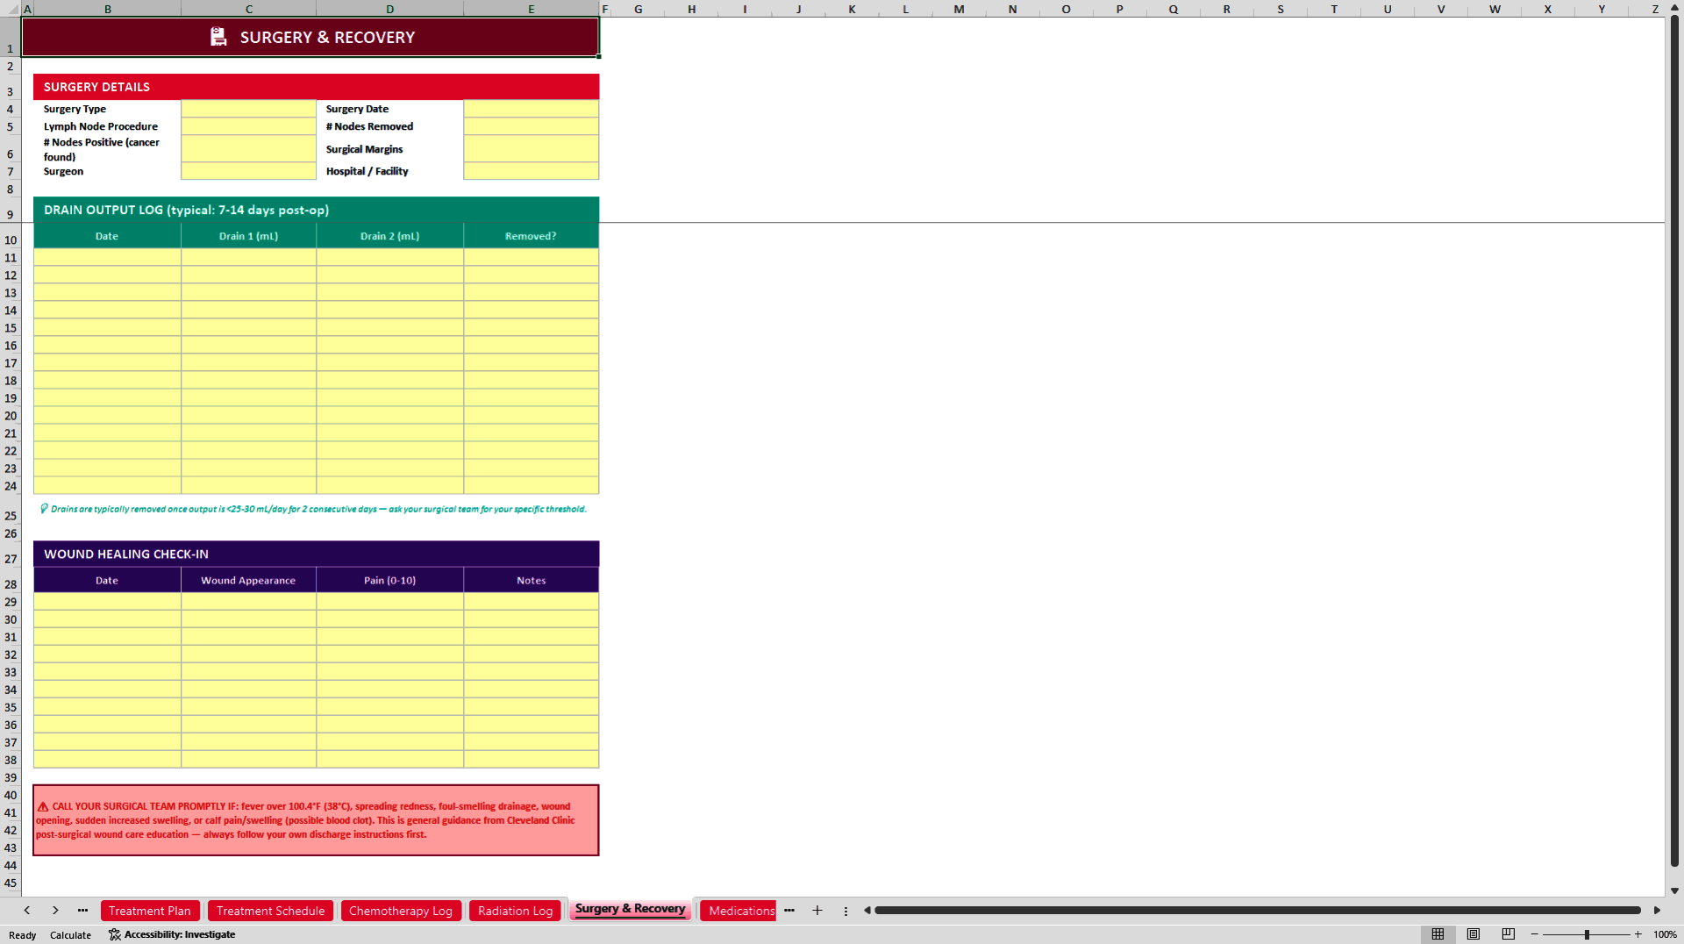
Task: Click the SURGERY & RECOVERY title cell
Action: tap(310, 37)
